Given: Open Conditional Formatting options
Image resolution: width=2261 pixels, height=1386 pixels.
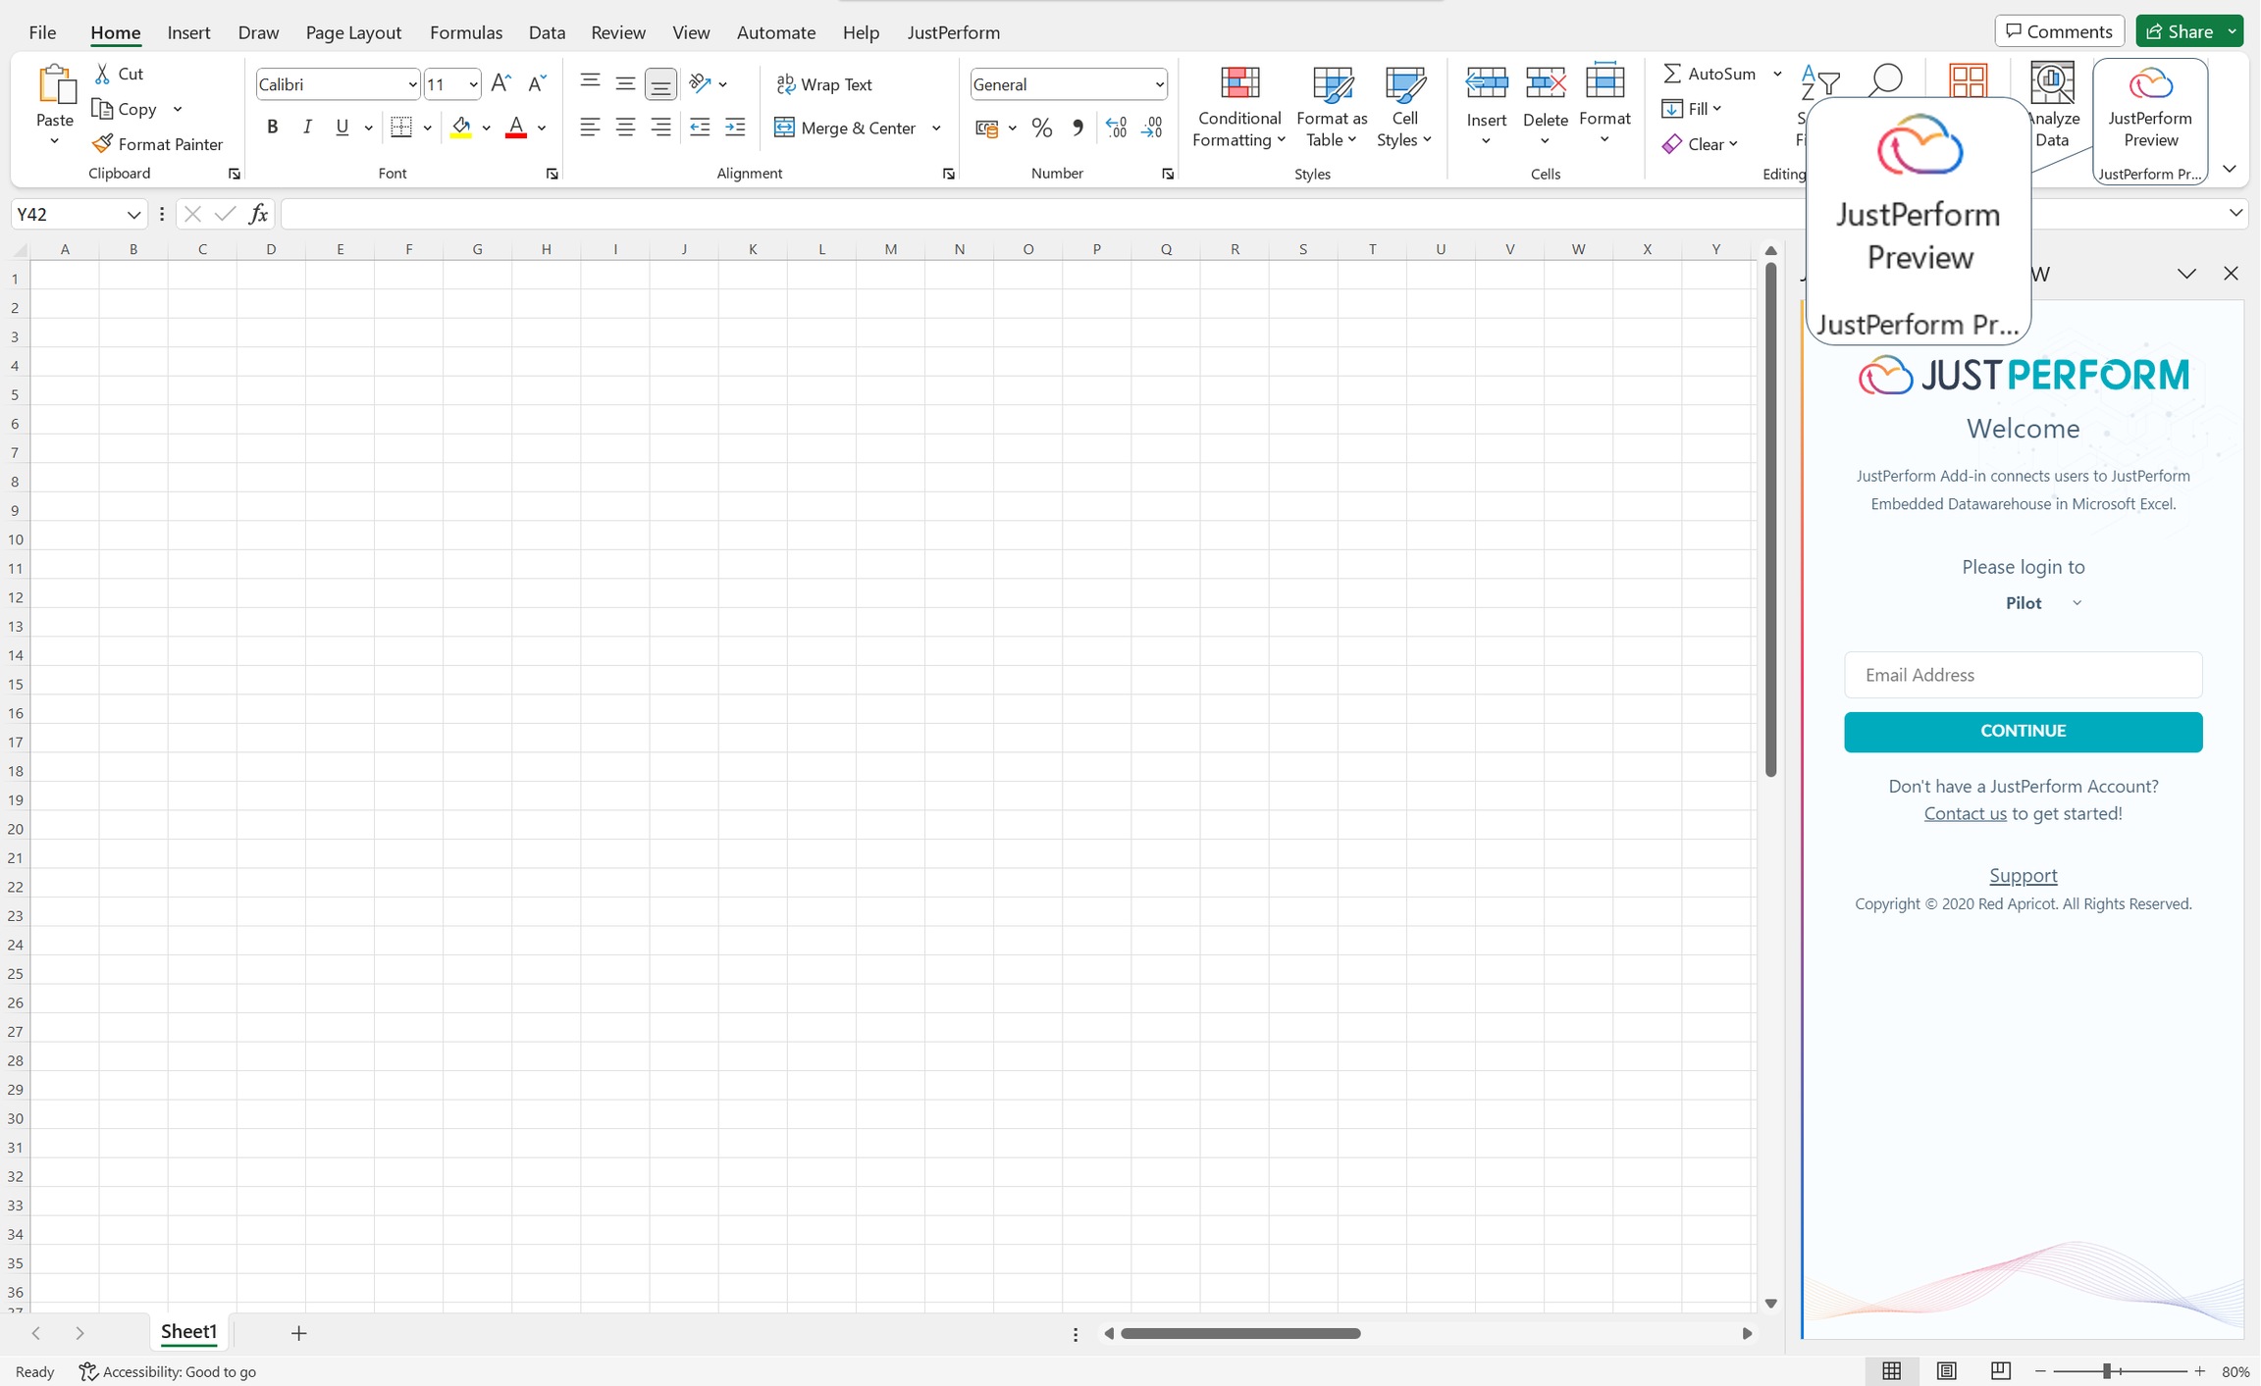Looking at the screenshot, I should [x=1238, y=106].
